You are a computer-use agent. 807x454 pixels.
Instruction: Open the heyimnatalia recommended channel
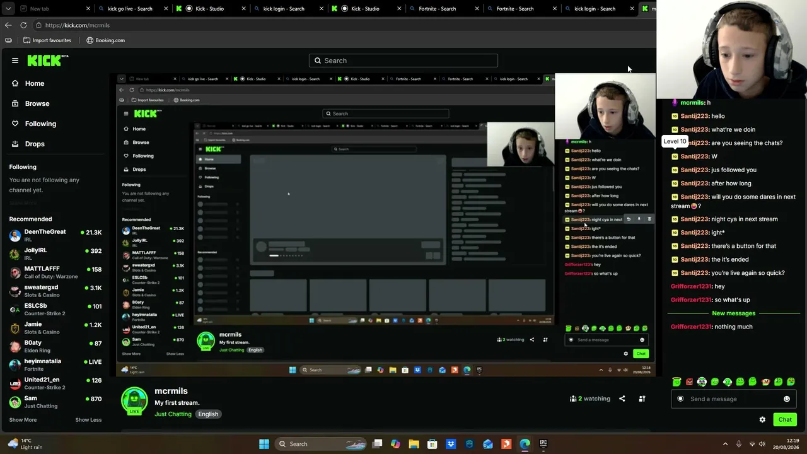tap(55, 364)
